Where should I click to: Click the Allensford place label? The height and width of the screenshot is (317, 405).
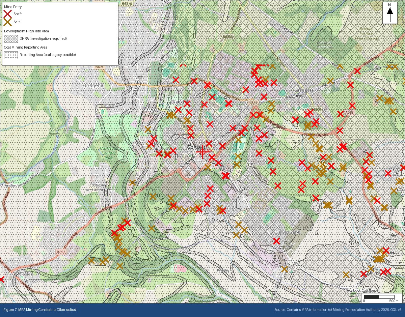[x=10, y=186]
